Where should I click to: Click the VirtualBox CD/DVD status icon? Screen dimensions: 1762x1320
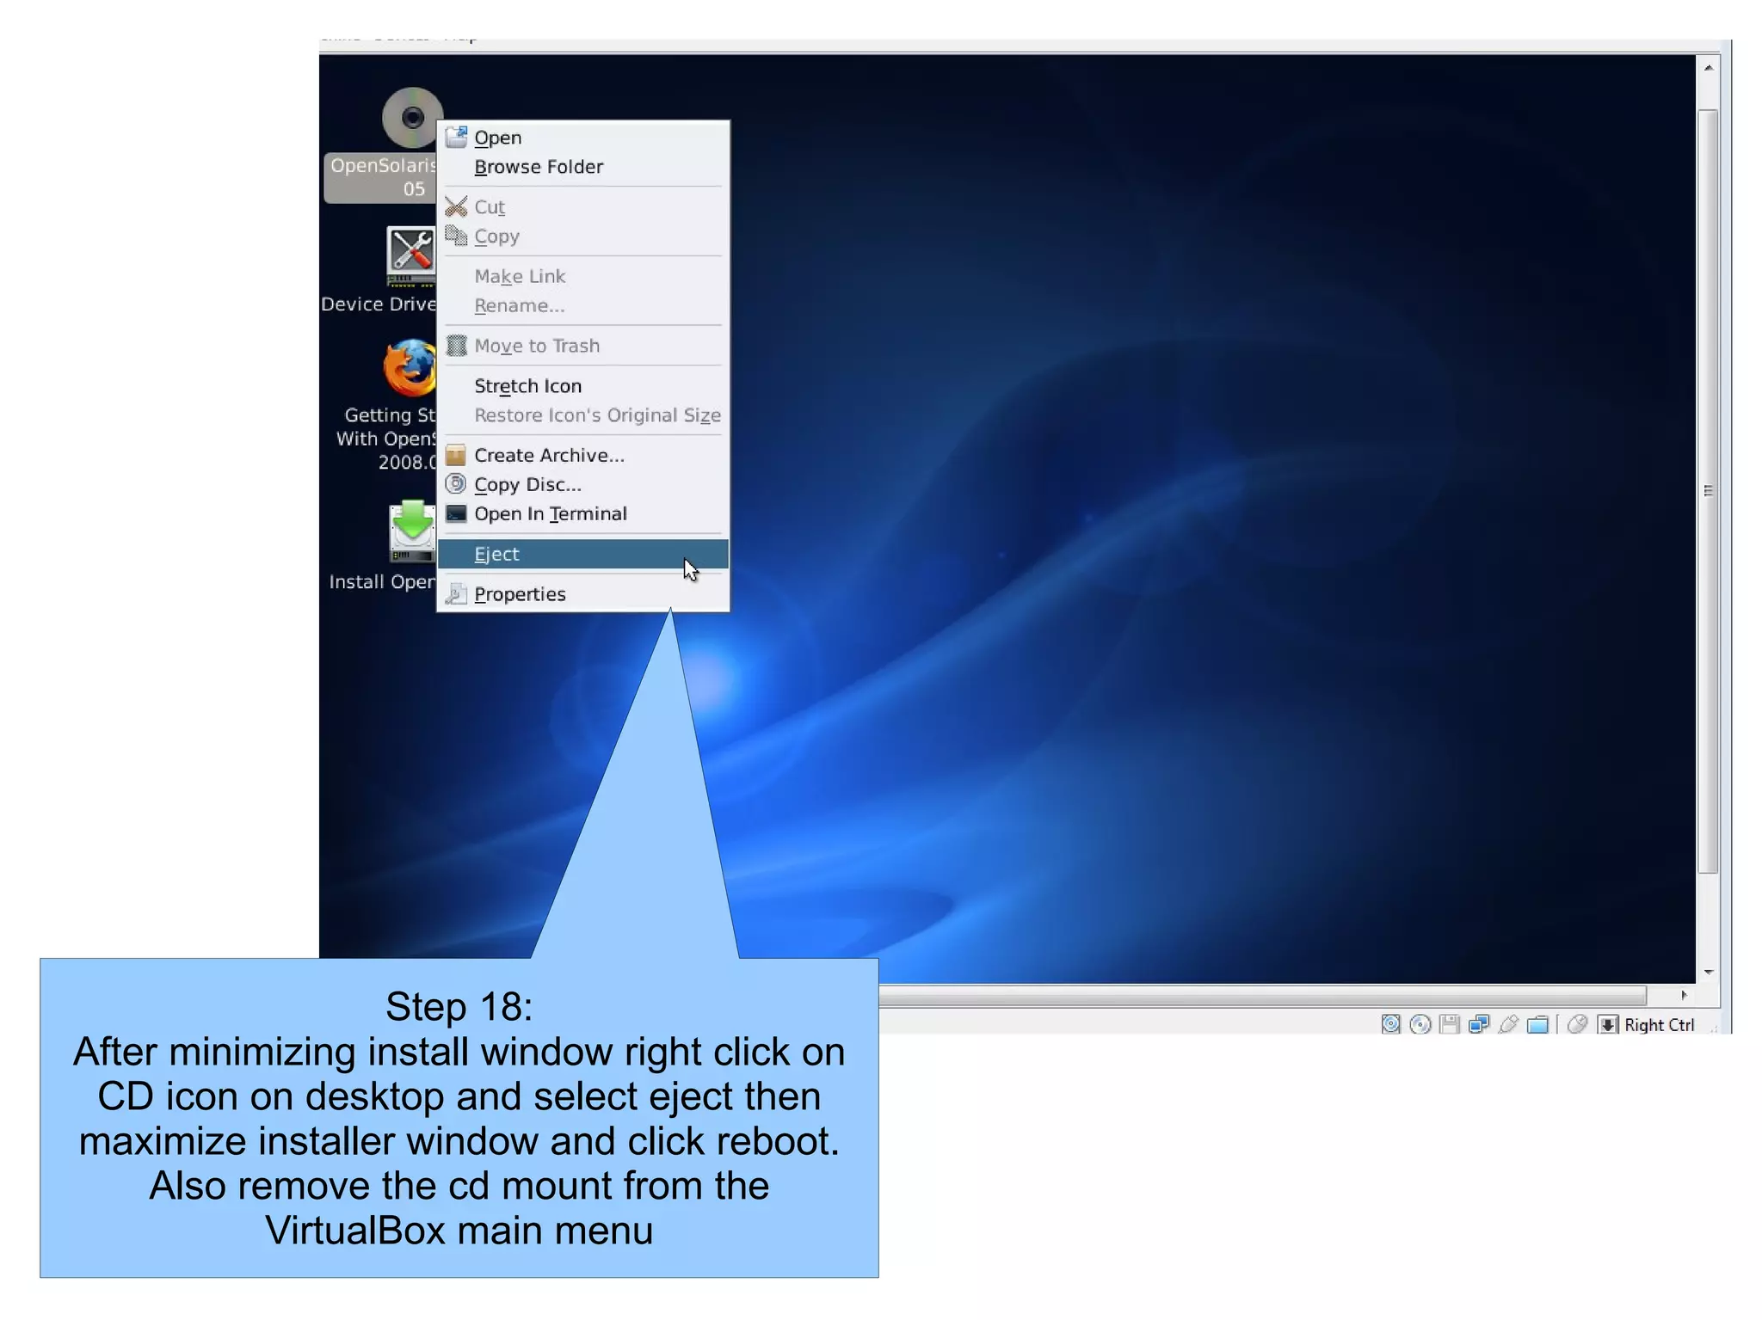[1420, 1024]
